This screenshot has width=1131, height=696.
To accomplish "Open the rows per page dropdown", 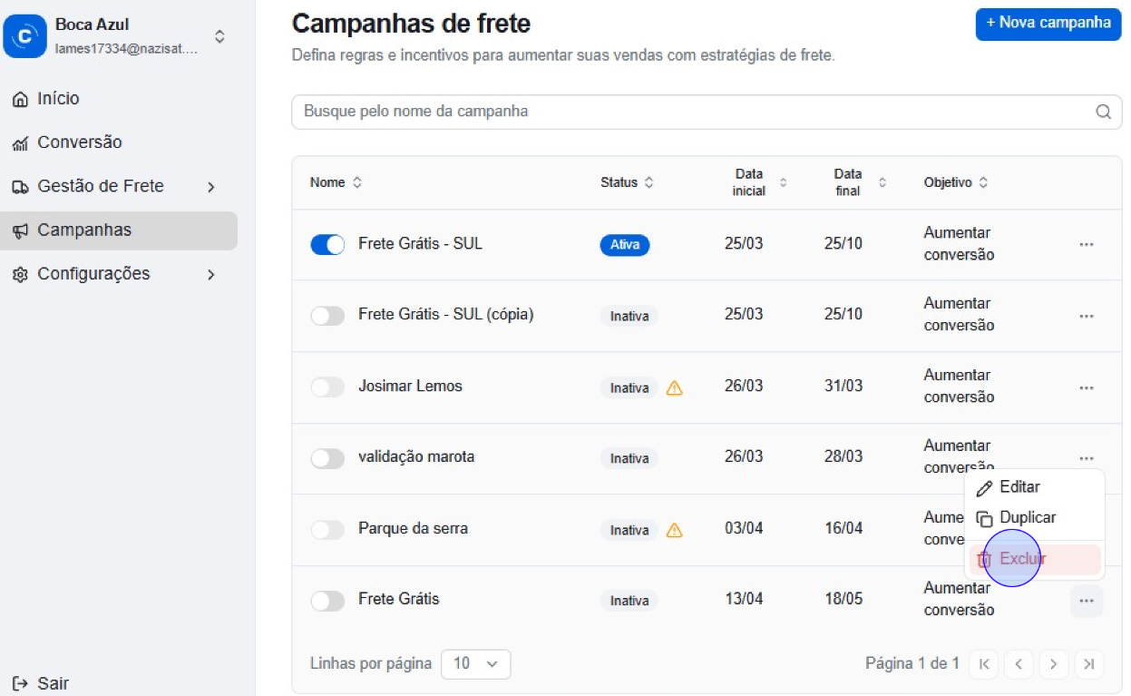I will click(475, 664).
